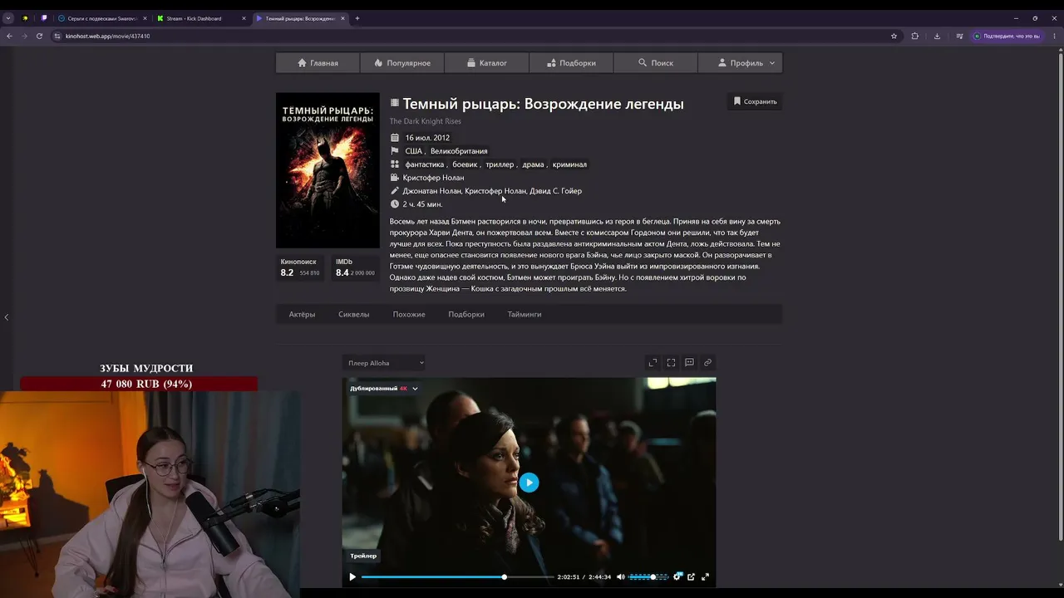Click the small play icon in player controls

tap(352, 576)
